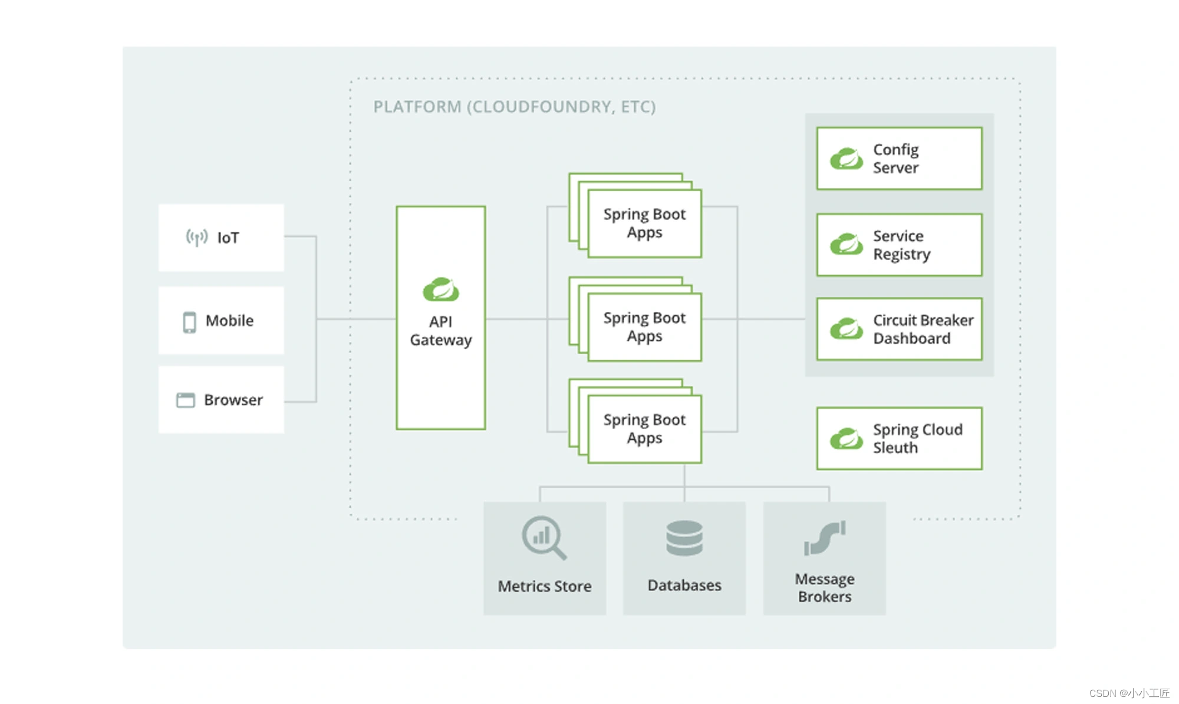Click the Service Registry Spring leaf icon

847,244
